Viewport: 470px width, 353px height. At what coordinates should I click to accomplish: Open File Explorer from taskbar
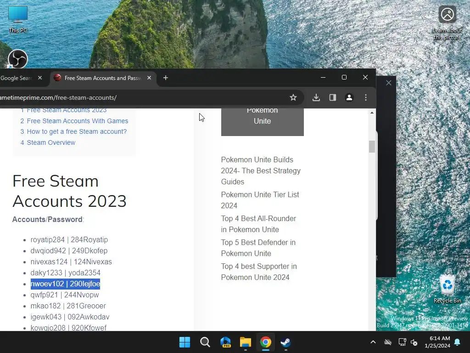pyautogui.click(x=246, y=342)
